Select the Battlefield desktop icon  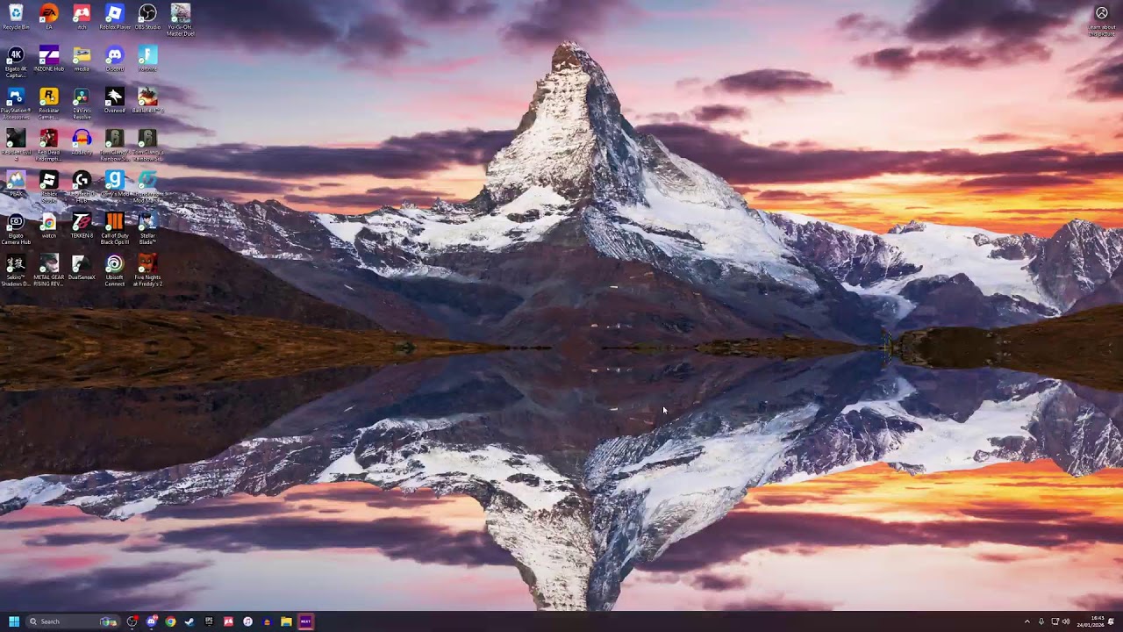[147, 100]
